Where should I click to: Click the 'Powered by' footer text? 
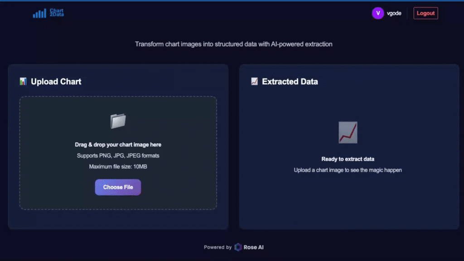click(217, 247)
